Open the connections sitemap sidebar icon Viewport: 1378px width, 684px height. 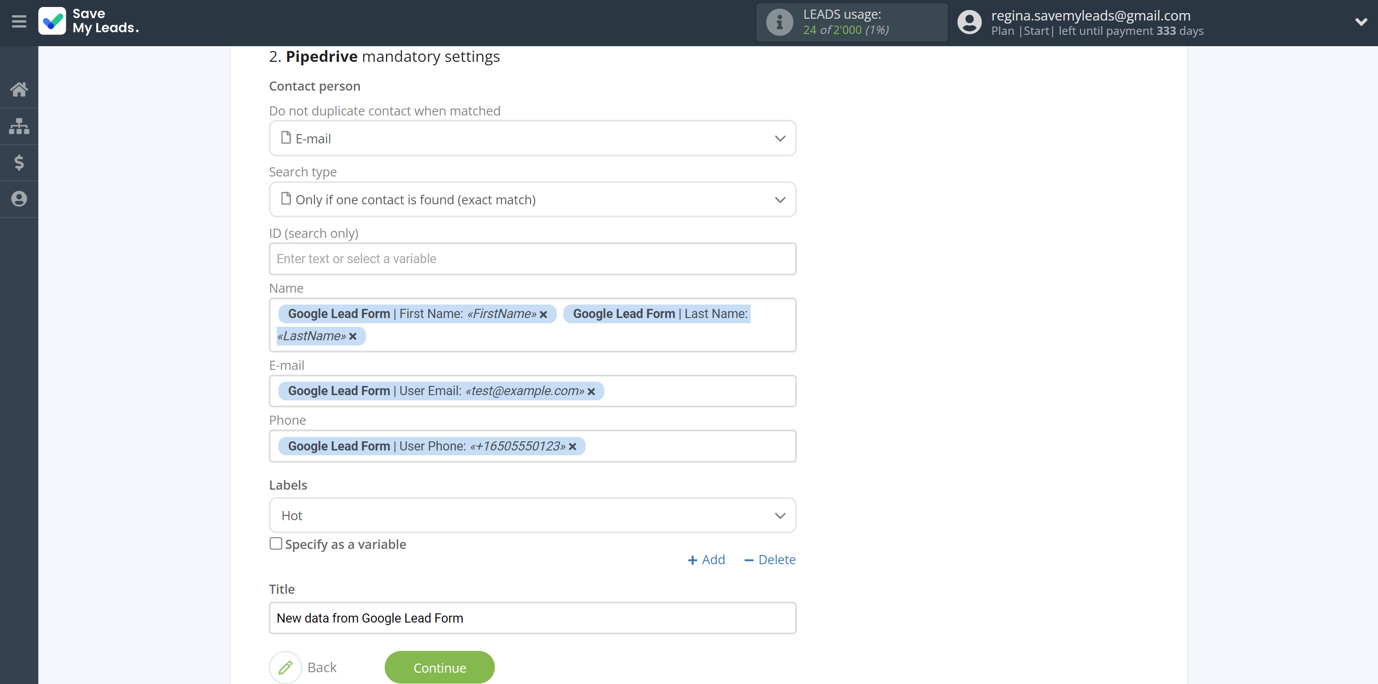point(19,126)
